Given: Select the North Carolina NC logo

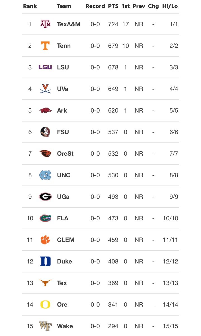Looking at the screenshot, I should tap(45, 175).
